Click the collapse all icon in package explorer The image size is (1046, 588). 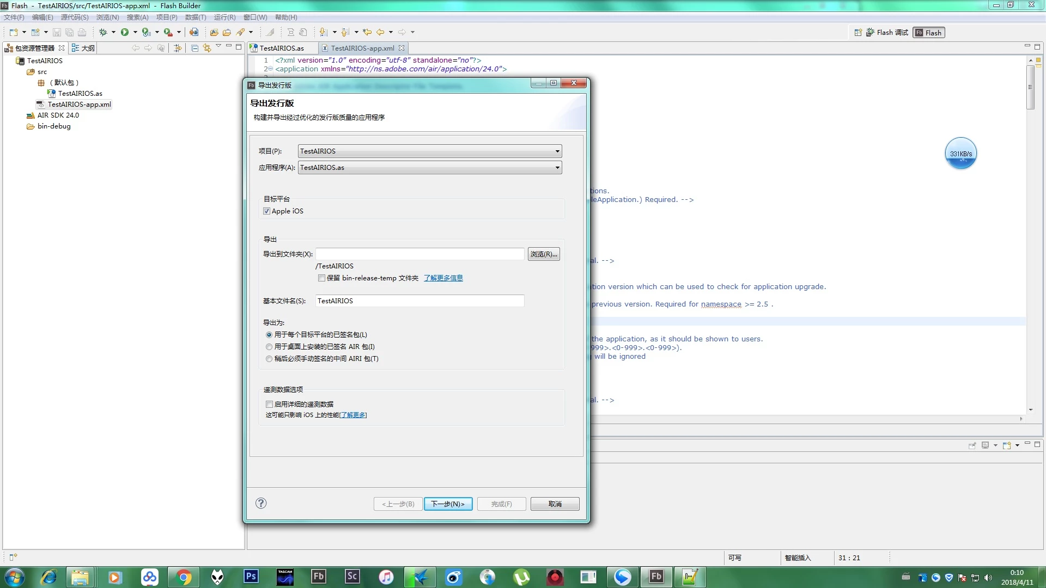click(194, 48)
